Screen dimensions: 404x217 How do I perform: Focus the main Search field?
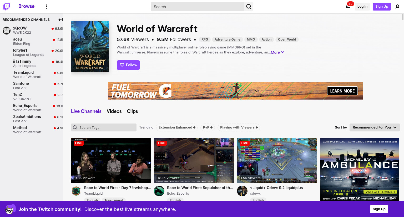197,7
